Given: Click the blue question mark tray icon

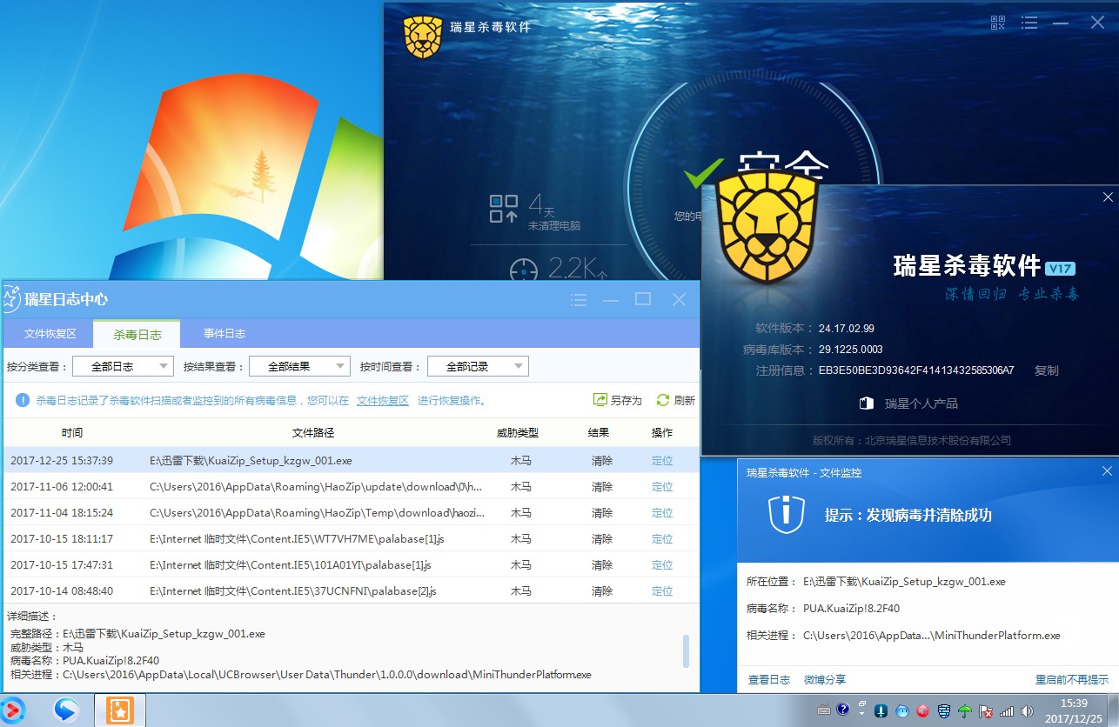Looking at the screenshot, I should tap(843, 710).
